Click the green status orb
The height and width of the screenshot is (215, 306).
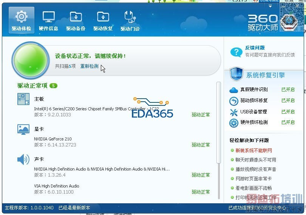[31, 60]
